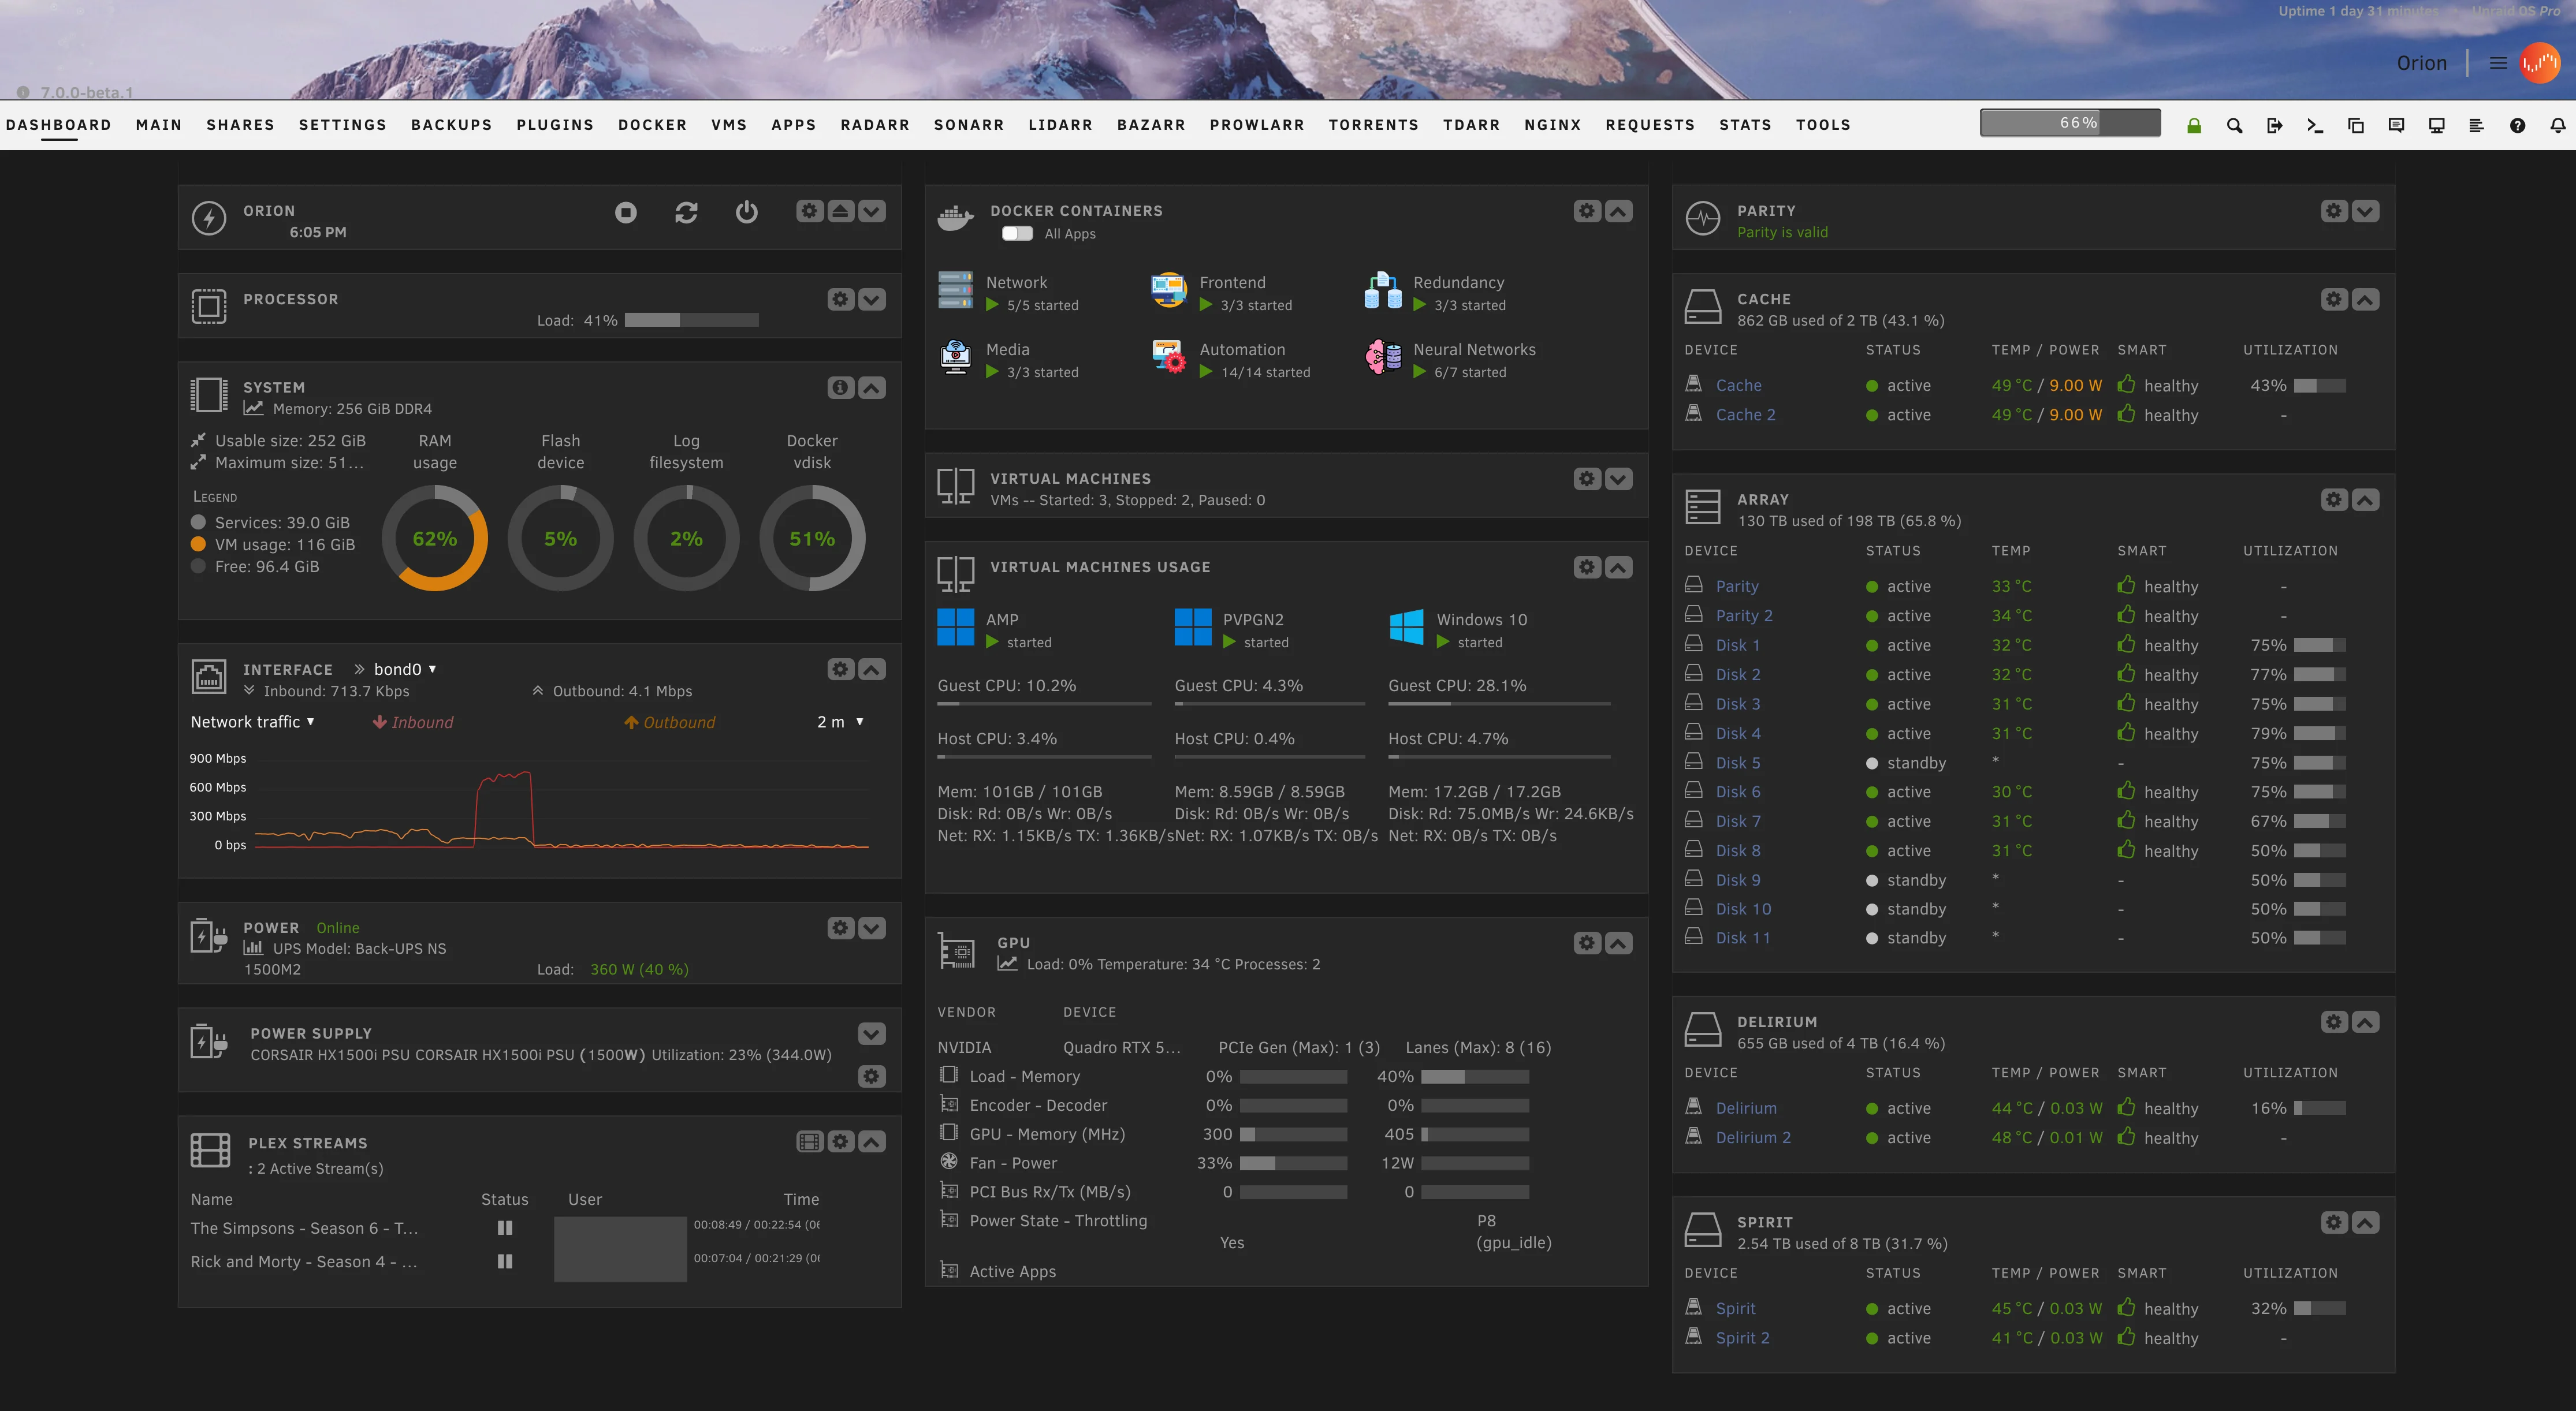The height and width of the screenshot is (1411, 2576).
Task: Open the DOCKER menu tab
Action: tap(652, 125)
